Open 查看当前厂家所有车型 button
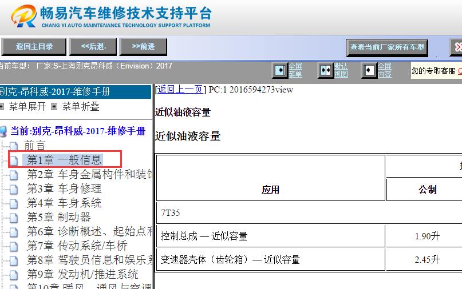462x289 pixels. [387, 47]
